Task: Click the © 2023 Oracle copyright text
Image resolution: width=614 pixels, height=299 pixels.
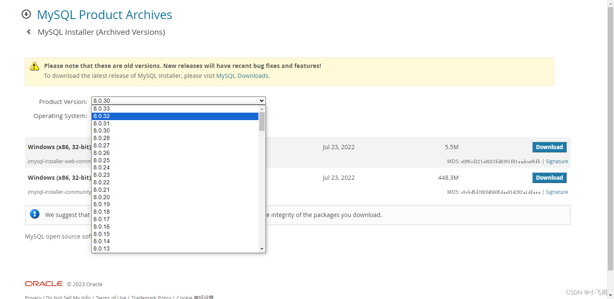Action: tap(85, 284)
